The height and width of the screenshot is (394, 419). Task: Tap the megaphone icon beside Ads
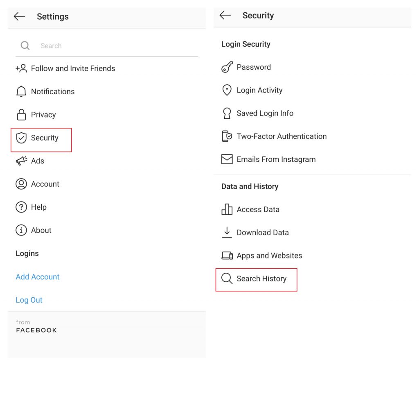tap(21, 161)
